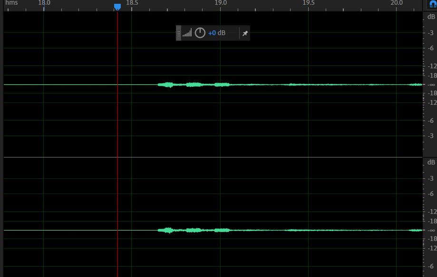Click the start of the upper channel waveform burst

[x=159, y=84]
